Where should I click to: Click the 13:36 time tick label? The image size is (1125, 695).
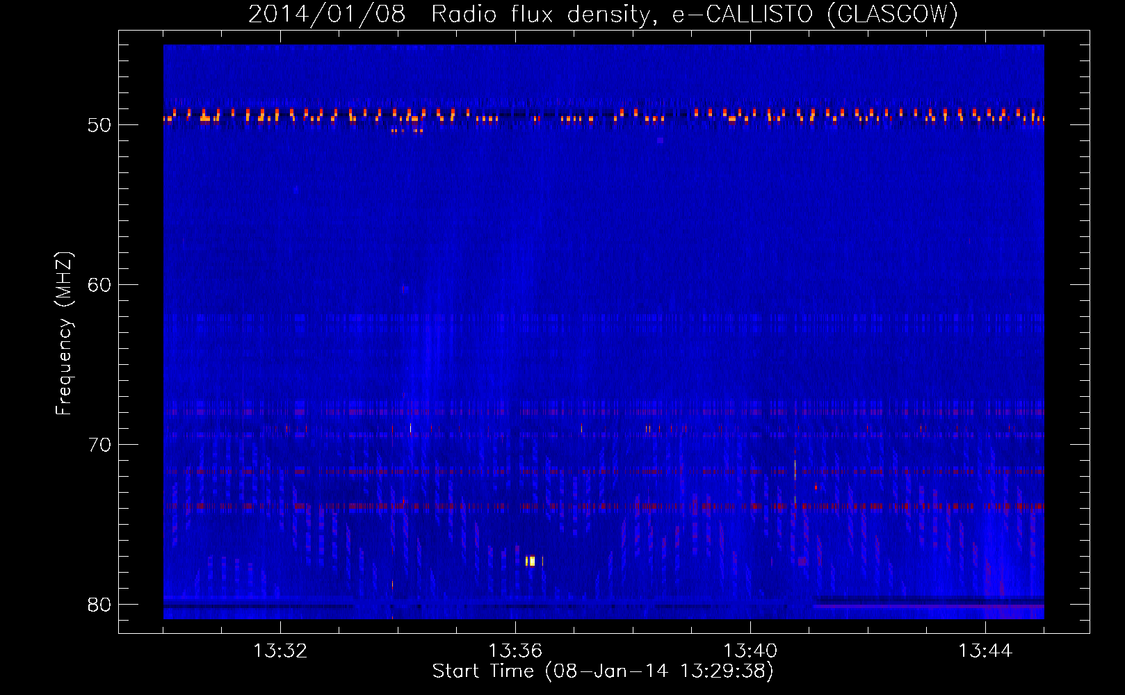click(x=515, y=651)
